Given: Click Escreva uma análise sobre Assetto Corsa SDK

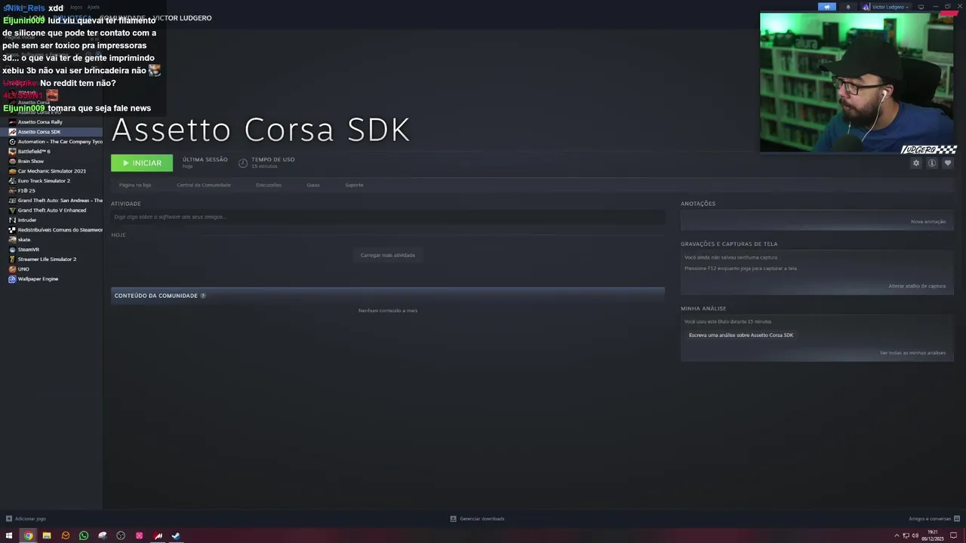Looking at the screenshot, I should (741, 335).
